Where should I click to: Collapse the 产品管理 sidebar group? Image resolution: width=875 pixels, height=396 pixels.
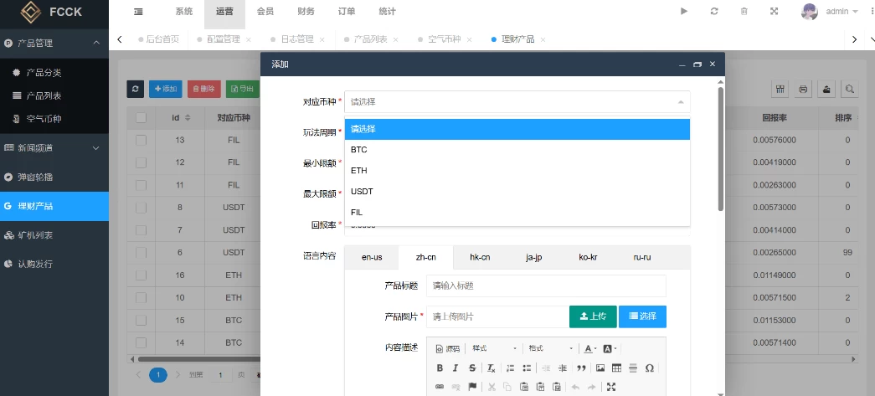pos(54,43)
